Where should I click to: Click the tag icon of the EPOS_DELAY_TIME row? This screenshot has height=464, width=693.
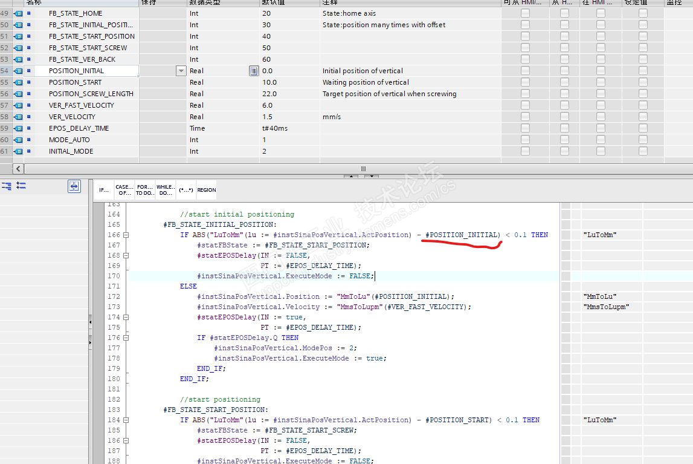18,128
